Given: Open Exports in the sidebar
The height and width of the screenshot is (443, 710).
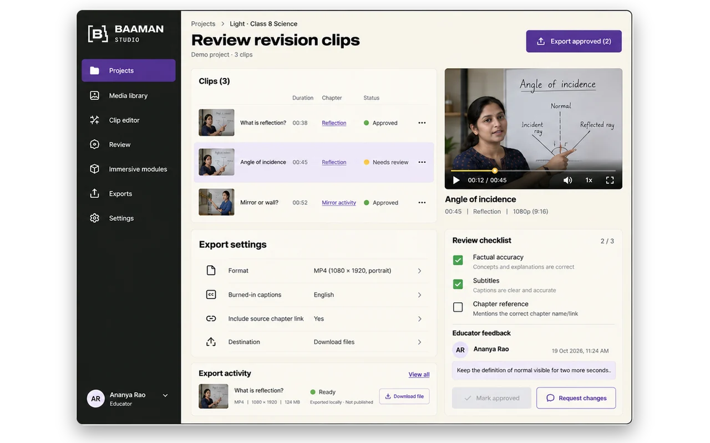Looking at the screenshot, I should coord(129,193).
